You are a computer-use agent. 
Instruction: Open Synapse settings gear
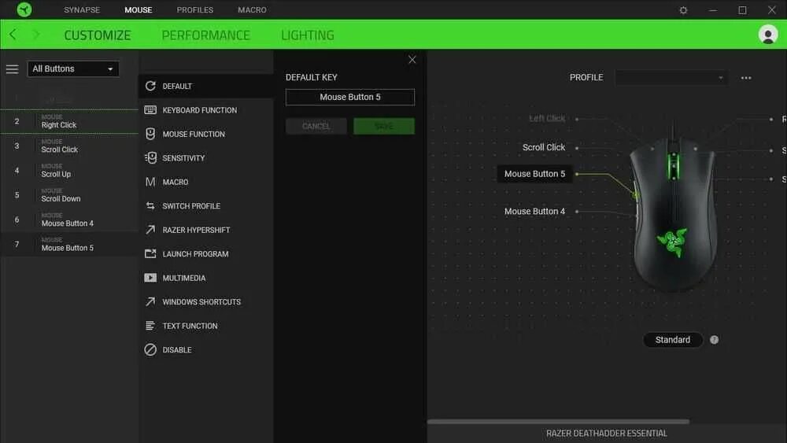click(683, 10)
